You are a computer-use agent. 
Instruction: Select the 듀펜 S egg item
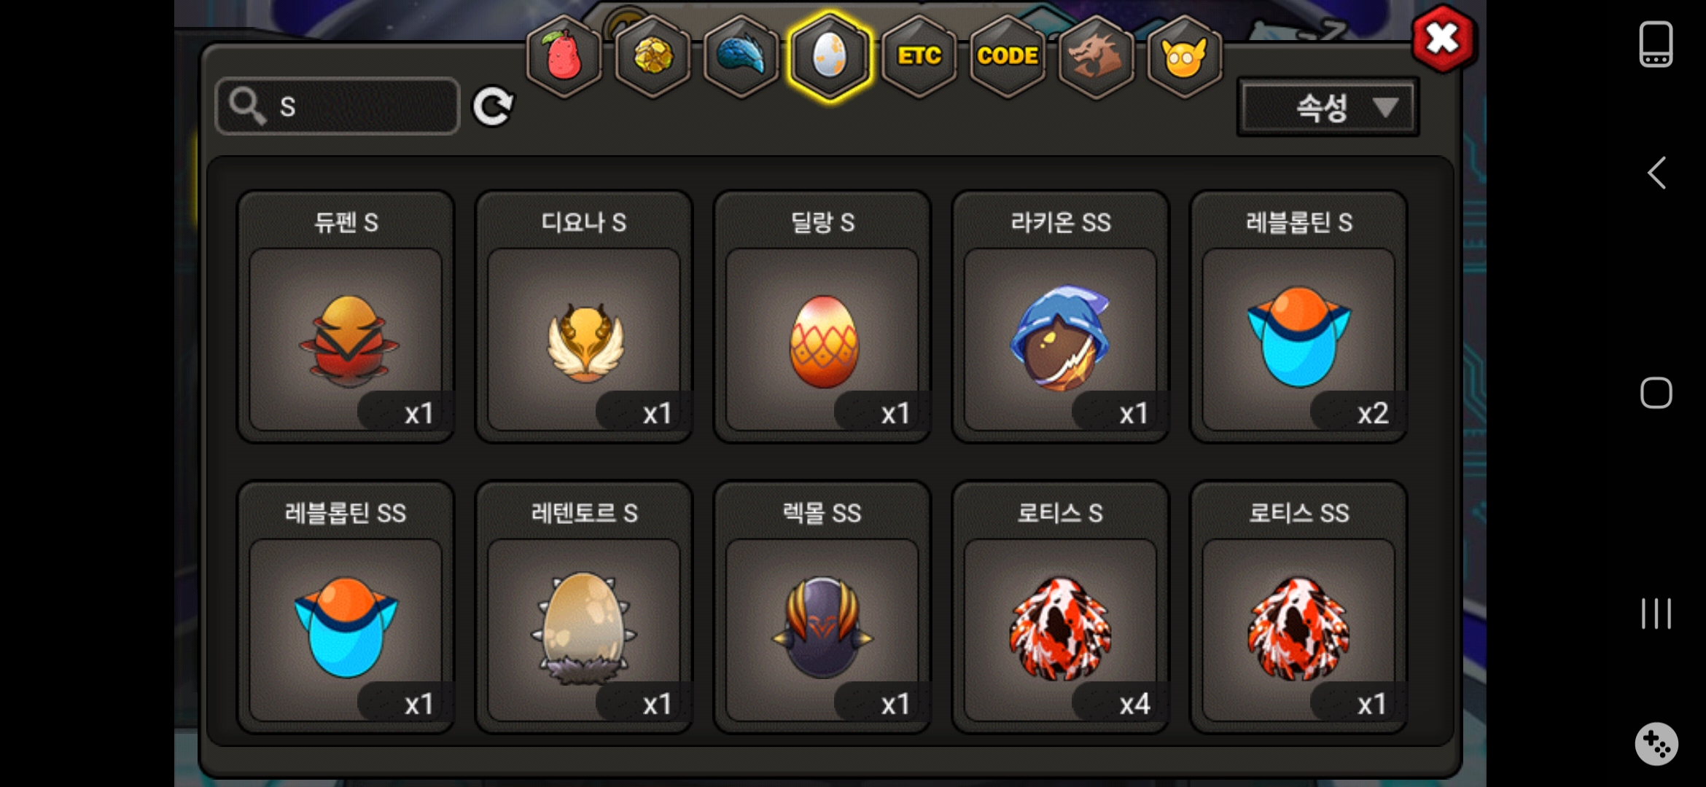[x=346, y=316]
